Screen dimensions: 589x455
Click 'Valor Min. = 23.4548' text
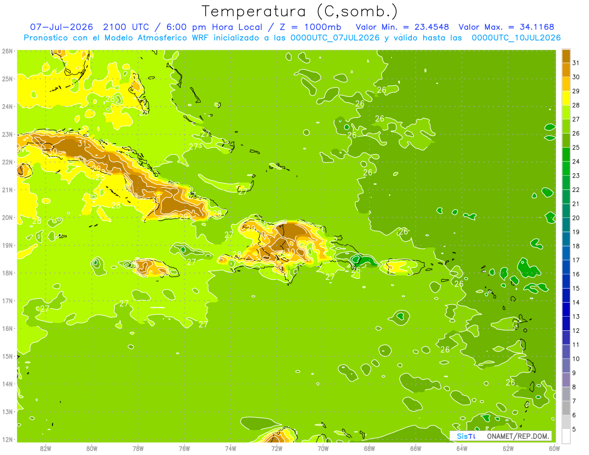pyautogui.click(x=403, y=27)
